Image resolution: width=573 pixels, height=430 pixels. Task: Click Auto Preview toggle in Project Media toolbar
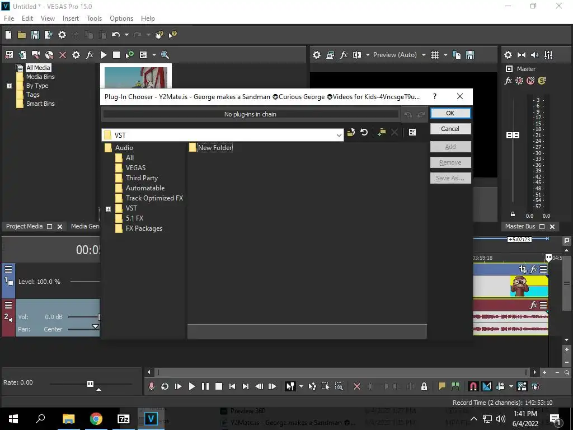(130, 55)
